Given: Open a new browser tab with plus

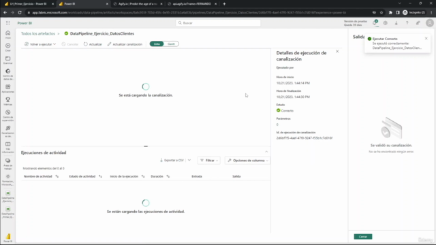Looking at the screenshot, I should (x=224, y=4).
